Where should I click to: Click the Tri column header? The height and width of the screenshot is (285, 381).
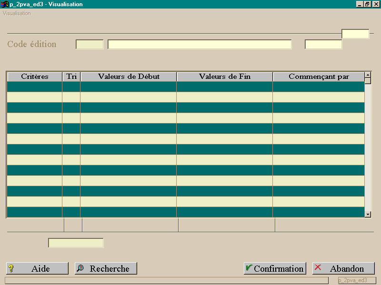pyautogui.click(x=71, y=76)
